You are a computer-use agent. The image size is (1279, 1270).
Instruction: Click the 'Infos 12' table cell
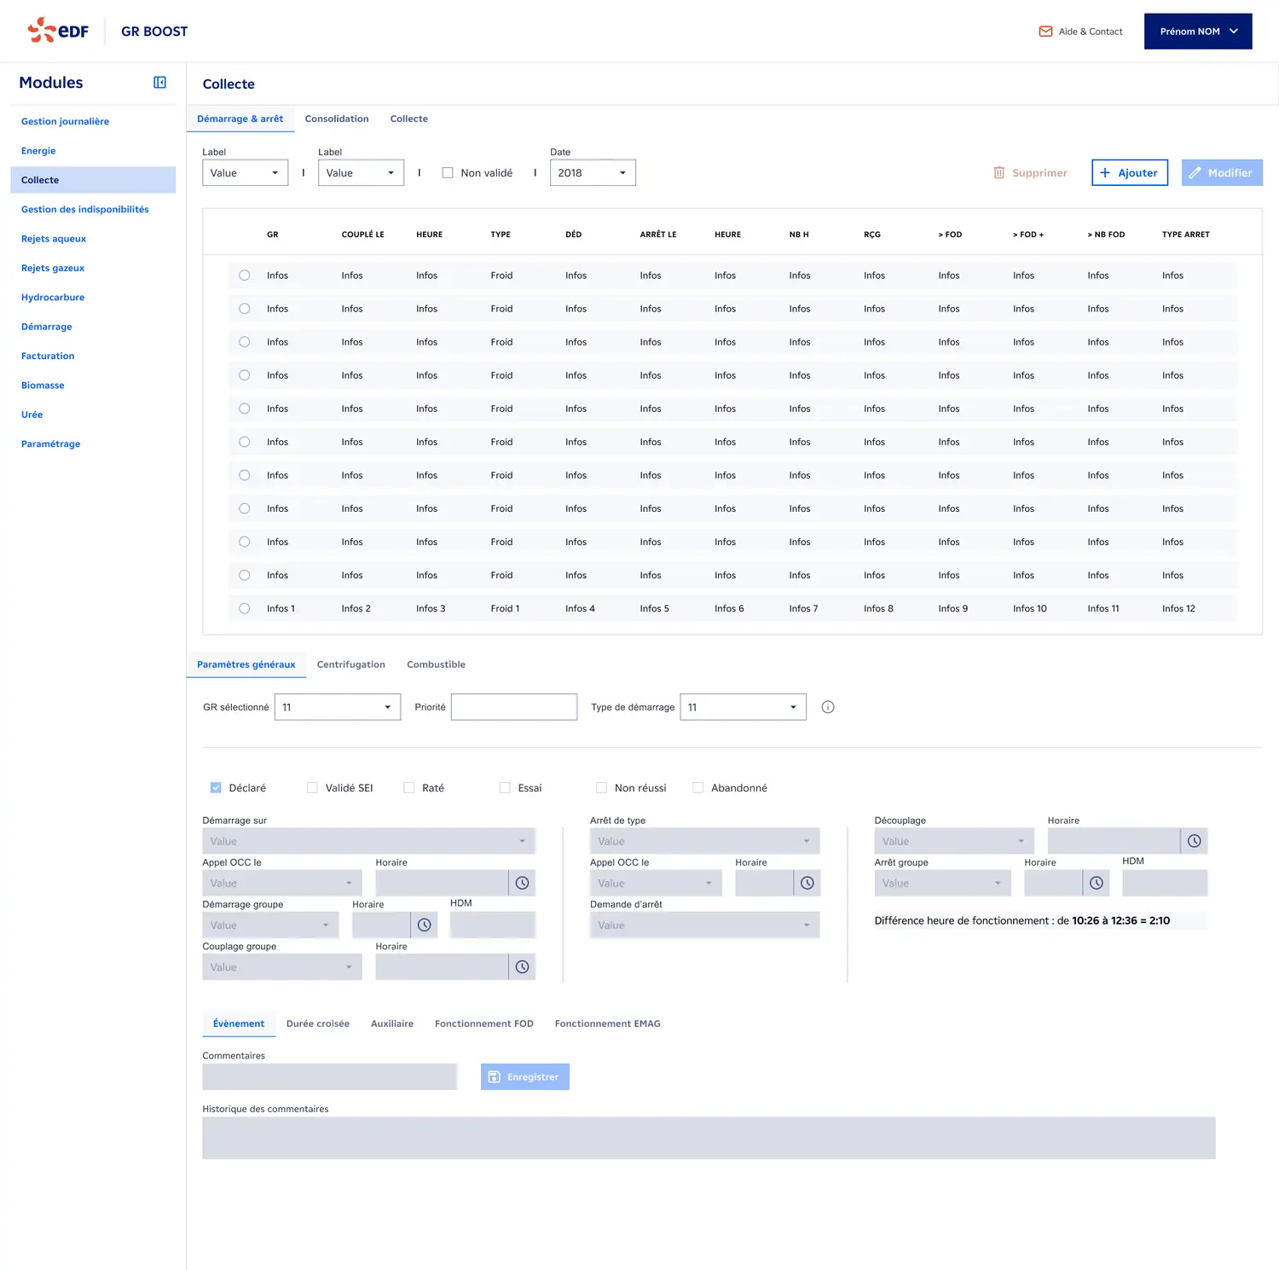[1178, 609]
